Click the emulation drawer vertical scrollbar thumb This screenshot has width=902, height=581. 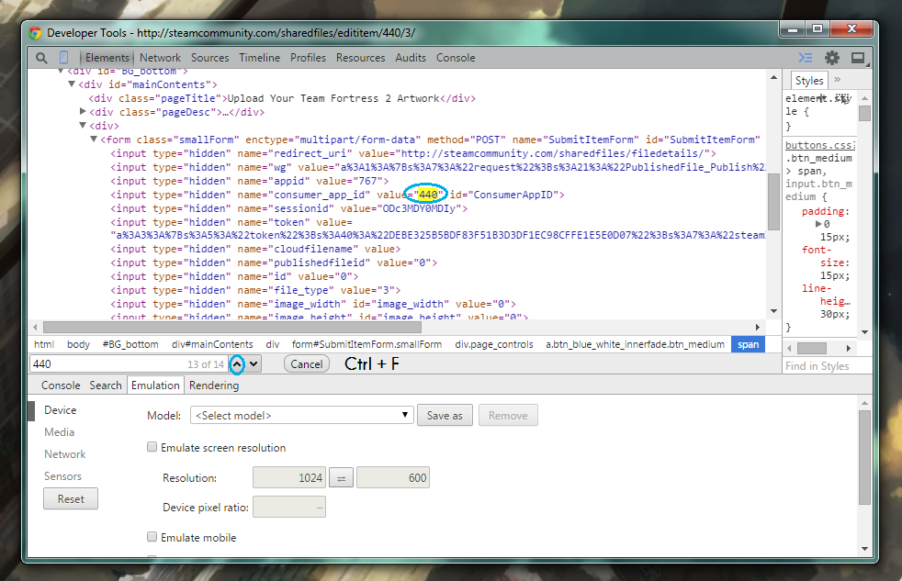click(x=864, y=457)
